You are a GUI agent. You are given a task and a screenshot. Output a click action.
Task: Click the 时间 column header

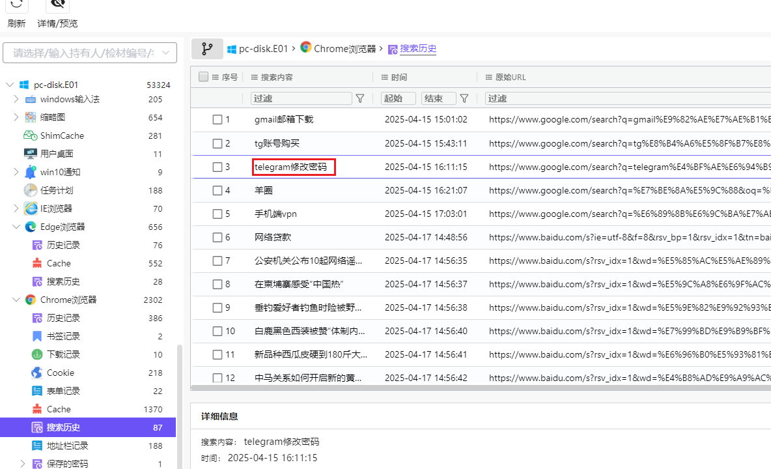tap(399, 77)
